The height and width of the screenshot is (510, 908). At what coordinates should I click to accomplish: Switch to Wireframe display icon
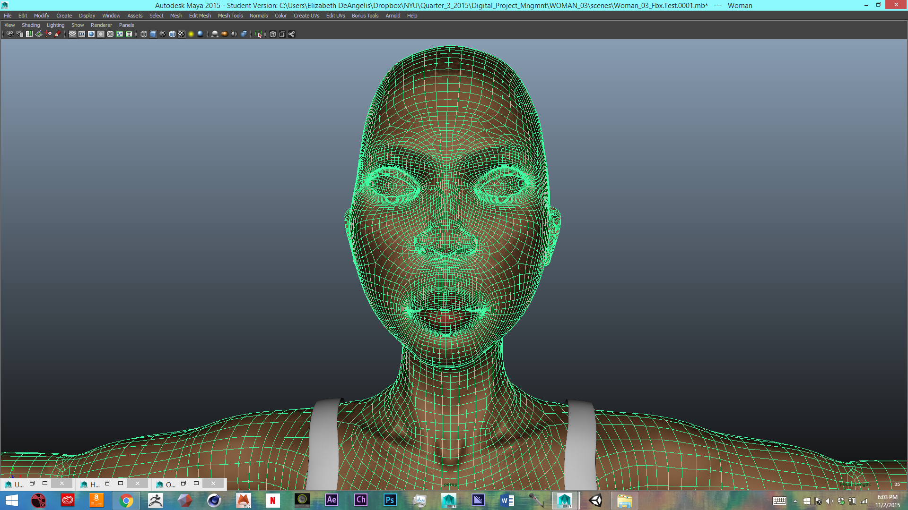[144, 34]
